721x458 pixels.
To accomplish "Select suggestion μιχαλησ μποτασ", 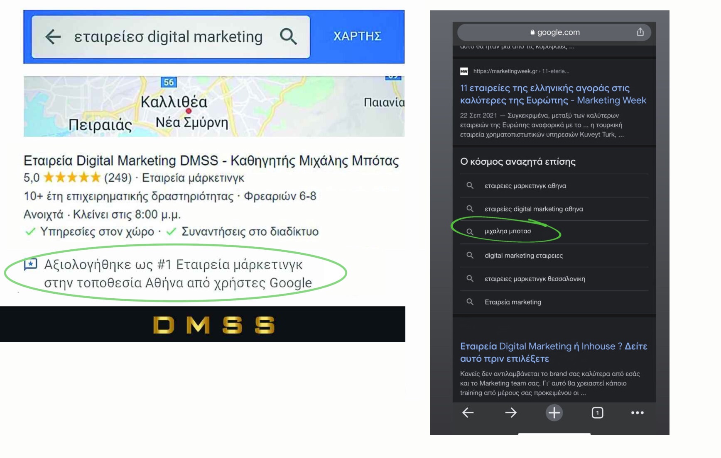I will (554, 231).
